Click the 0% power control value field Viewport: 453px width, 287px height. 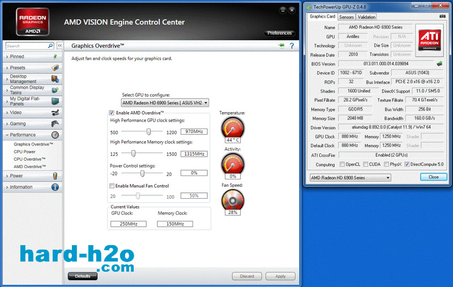click(194, 173)
